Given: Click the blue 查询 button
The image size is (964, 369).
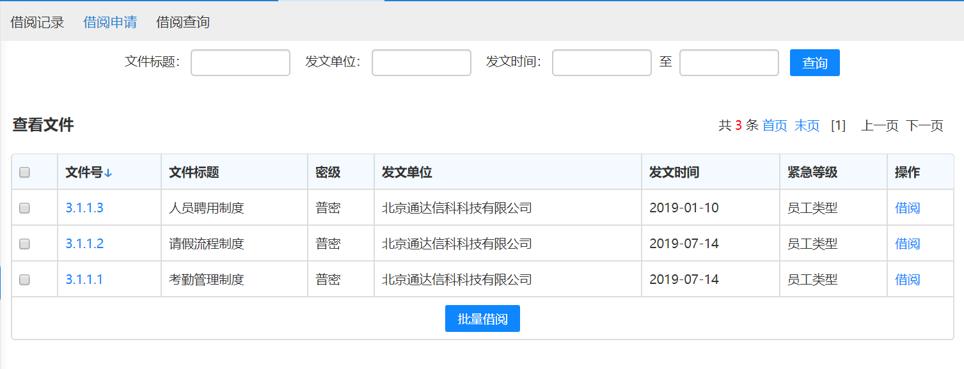Looking at the screenshot, I should (815, 63).
